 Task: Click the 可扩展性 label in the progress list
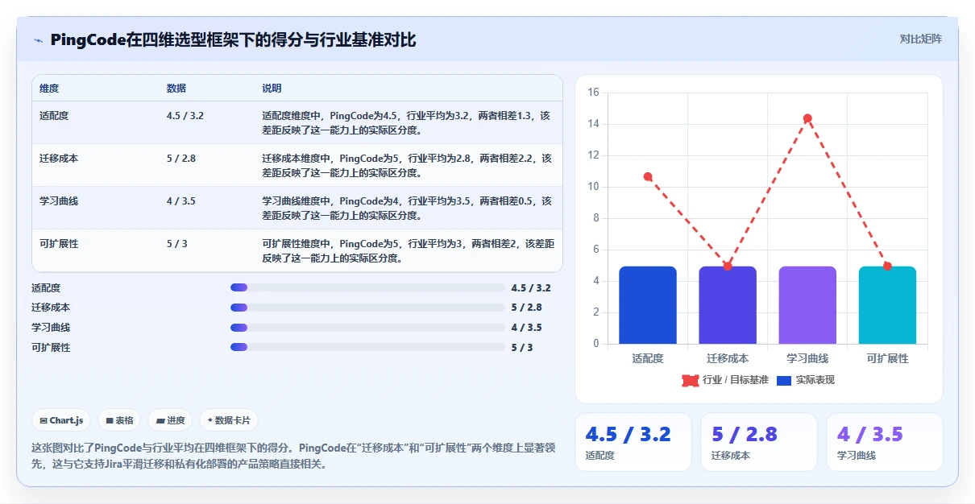[51, 348]
